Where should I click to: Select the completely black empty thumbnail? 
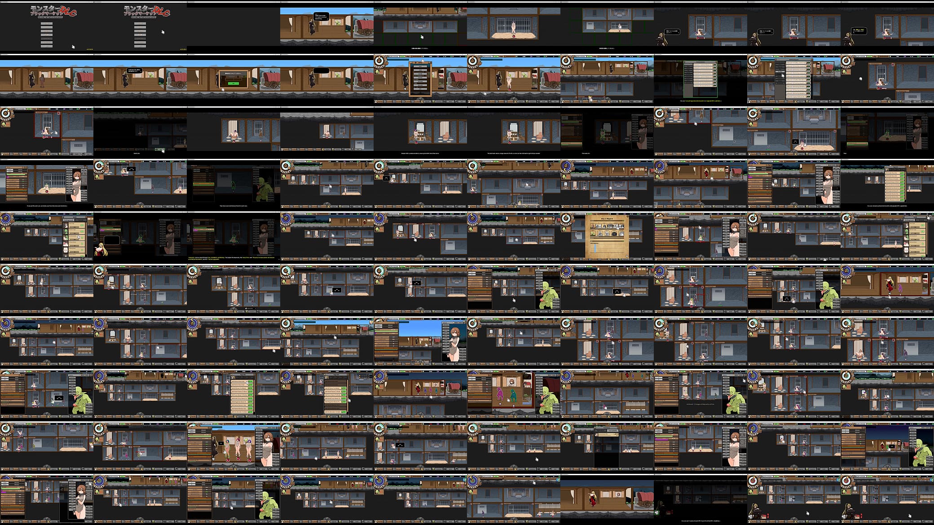(233, 26)
